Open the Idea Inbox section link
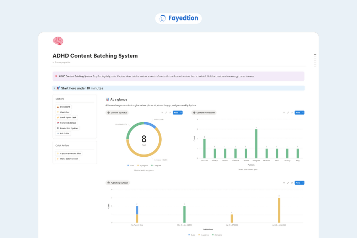The image size is (357, 238). (x=63, y=112)
